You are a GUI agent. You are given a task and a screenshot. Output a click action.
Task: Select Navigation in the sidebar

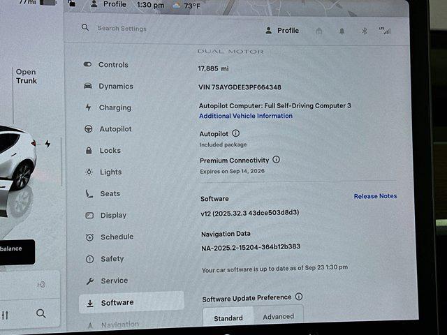click(x=113, y=325)
